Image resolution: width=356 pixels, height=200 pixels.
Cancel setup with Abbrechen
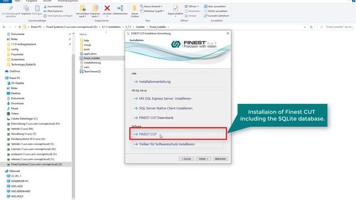pyautogui.click(x=220, y=159)
